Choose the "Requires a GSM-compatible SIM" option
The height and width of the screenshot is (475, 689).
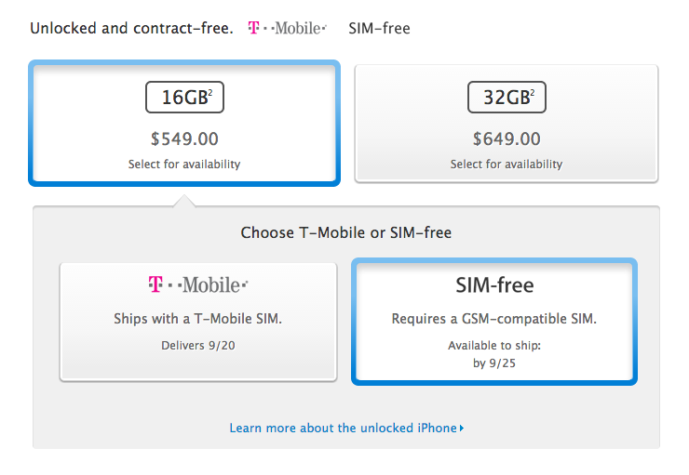[493, 319]
